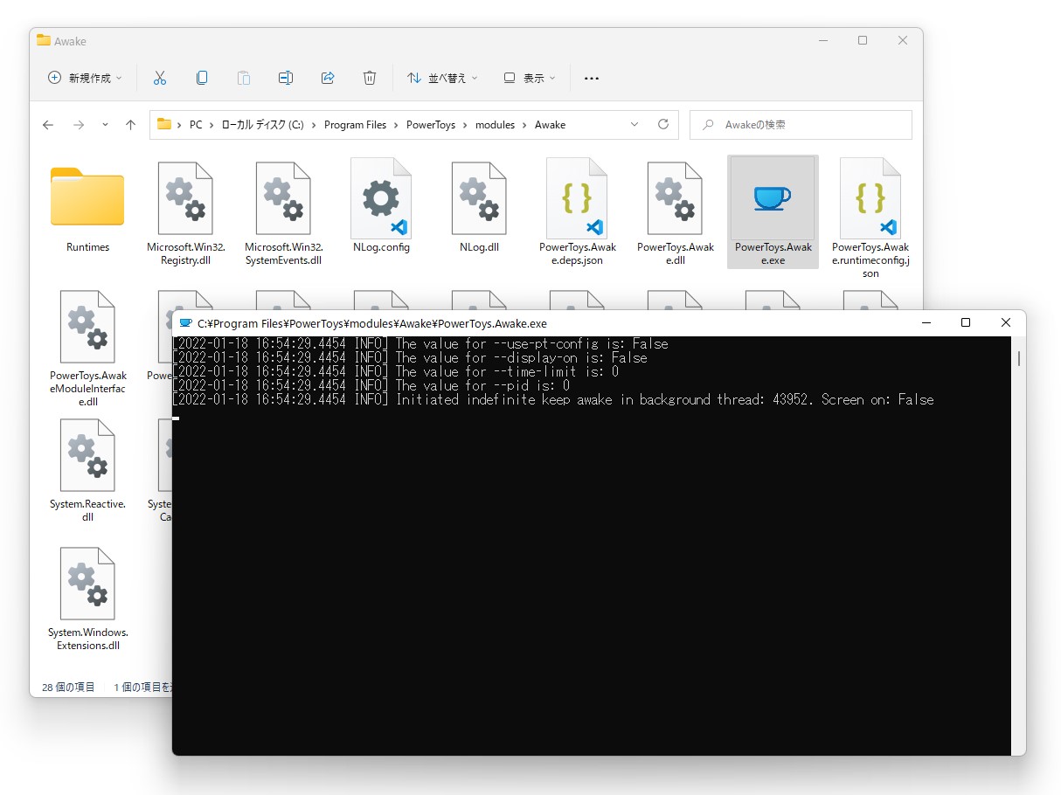Click the Delete trash icon in the toolbar
The image size is (1061, 795).
coord(370,78)
